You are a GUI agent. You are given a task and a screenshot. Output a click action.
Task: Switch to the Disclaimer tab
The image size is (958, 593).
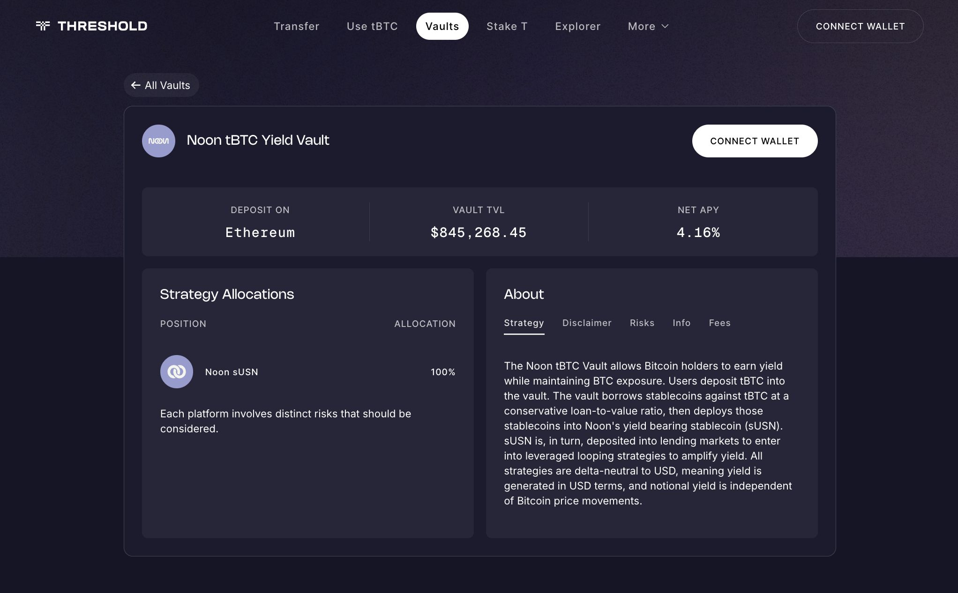click(x=586, y=323)
